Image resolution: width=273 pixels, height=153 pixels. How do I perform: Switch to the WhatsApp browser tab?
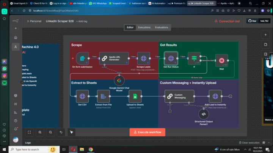[x=98, y=3]
